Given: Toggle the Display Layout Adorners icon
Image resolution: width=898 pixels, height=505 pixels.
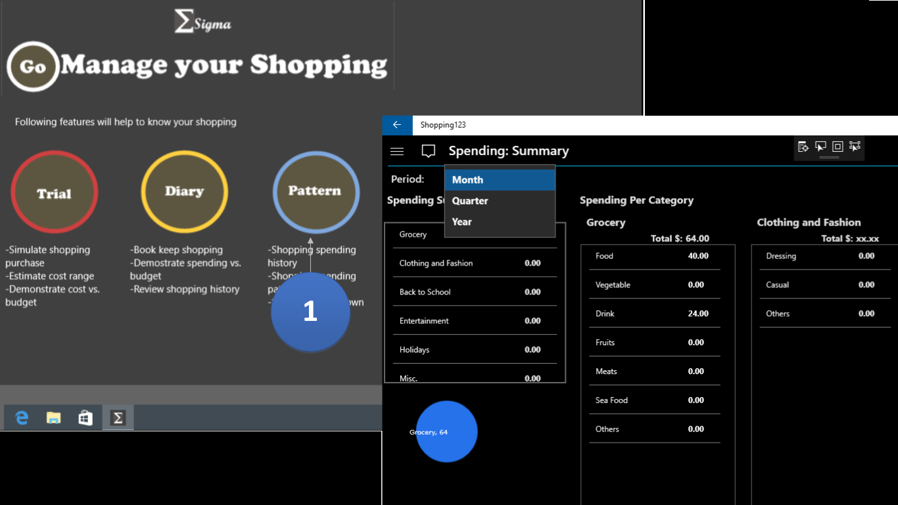Looking at the screenshot, I should (x=838, y=147).
